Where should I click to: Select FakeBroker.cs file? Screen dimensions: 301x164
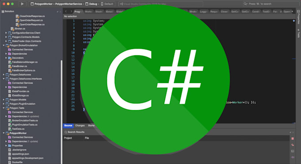tap(19, 66)
